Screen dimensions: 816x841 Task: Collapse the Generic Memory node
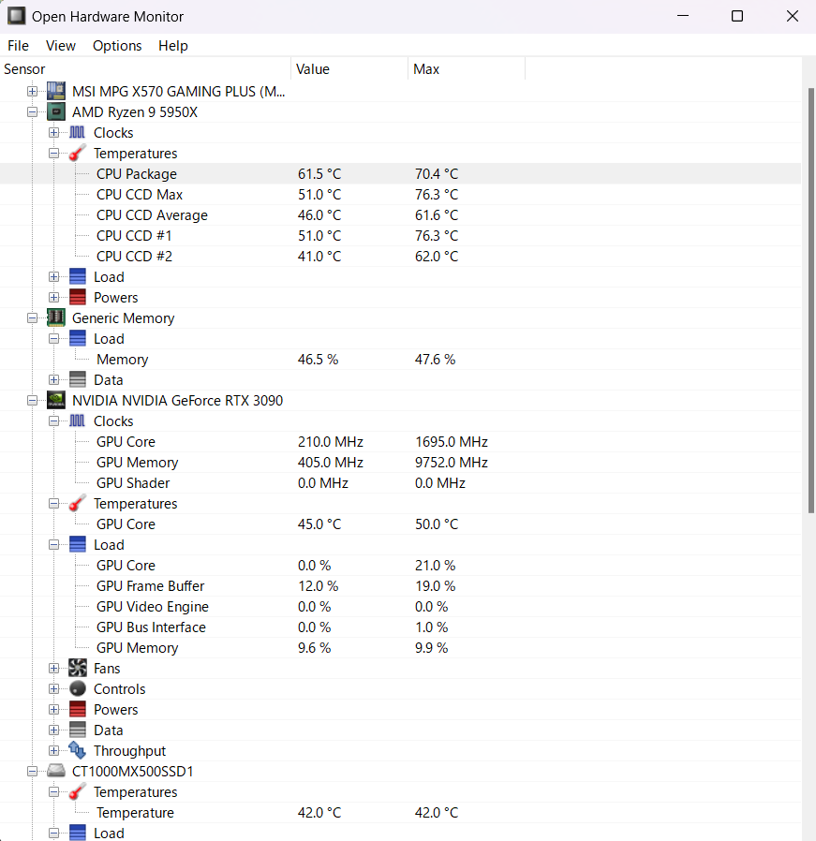click(x=32, y=318)
